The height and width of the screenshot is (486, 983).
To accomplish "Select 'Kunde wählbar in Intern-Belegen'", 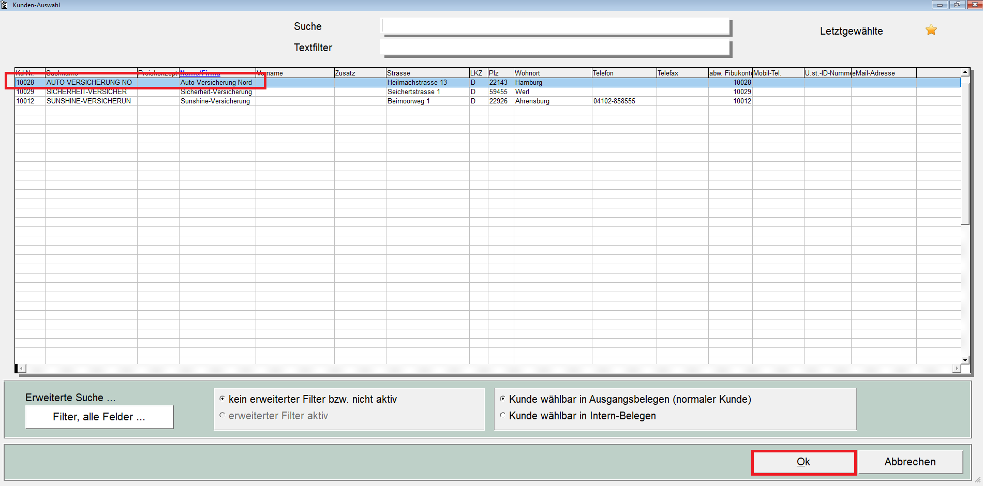I will click(578, 416).
